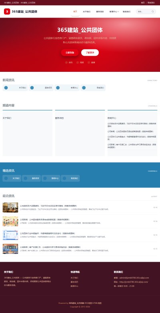
Task: Open 公共团体技术话题速览 title in 前沿资讯 list
Action: (x=48, y=206)
